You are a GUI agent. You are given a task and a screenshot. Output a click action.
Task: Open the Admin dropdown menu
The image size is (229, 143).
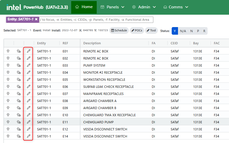pos(144,7)
